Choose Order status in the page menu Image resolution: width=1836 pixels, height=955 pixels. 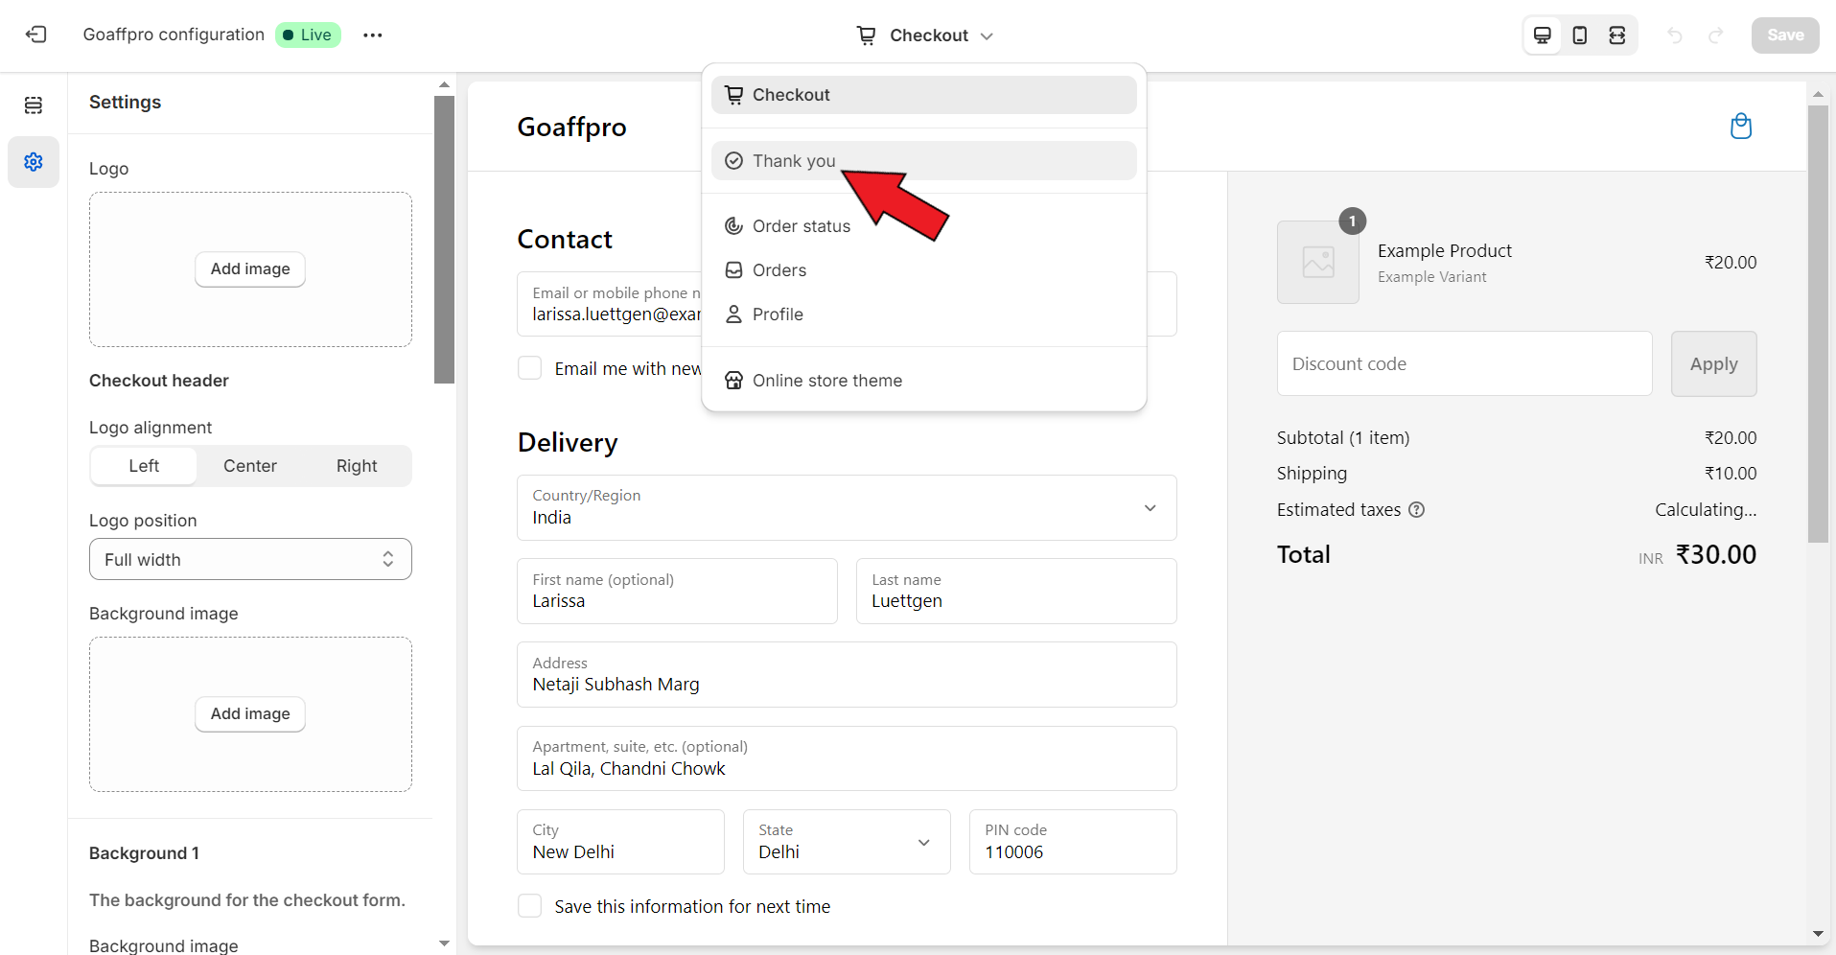coord(801,226)
